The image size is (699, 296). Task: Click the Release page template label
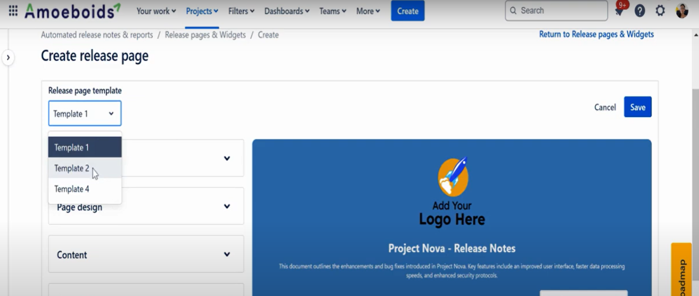pyautogui.click(x=85, y=91)
